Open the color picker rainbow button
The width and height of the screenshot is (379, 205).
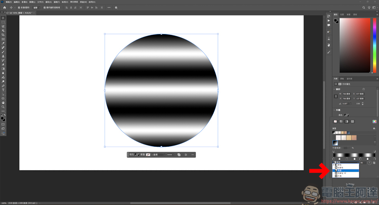374,122
